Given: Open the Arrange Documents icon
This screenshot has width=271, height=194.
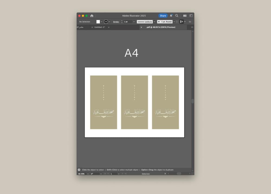Looking at the screenshot, I should click(x=185, y=16).
